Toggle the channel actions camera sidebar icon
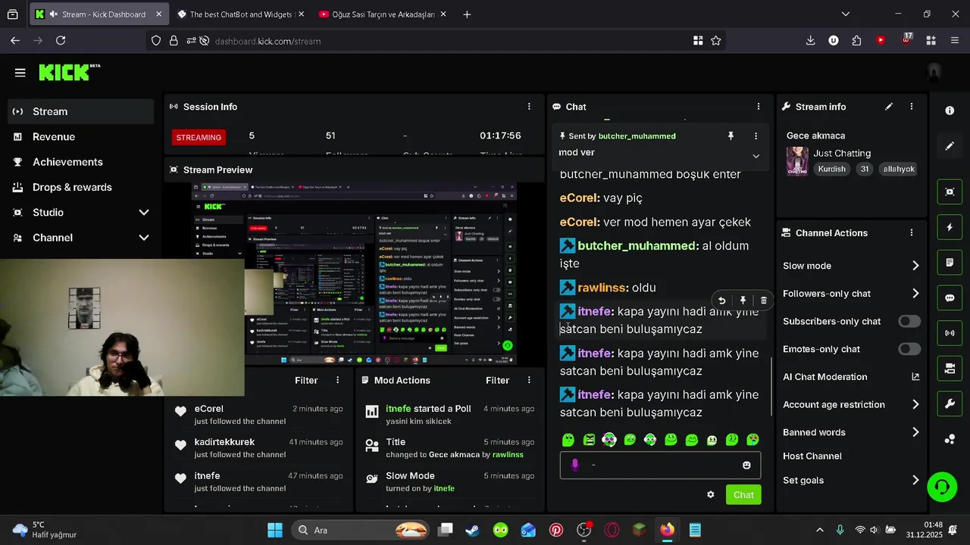This screenshot has height=545, width=970. (x=950, y=369)
